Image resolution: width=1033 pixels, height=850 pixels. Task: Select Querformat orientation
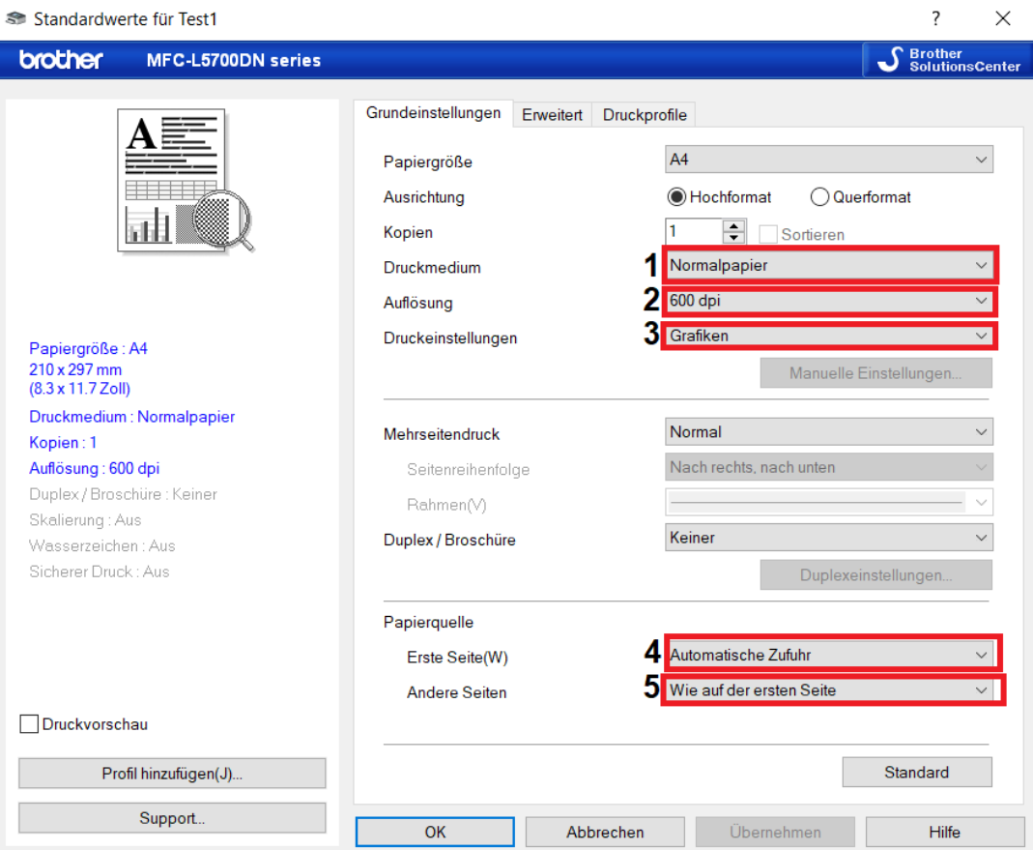pos(861,197)
